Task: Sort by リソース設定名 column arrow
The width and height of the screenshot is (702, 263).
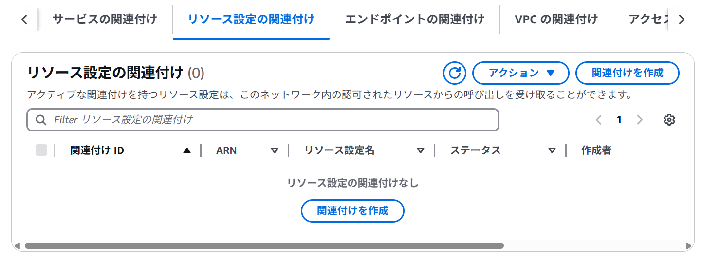Action: [x=421, y=151]
